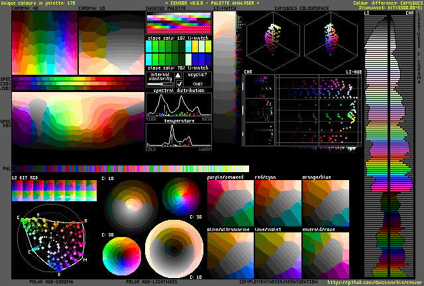Select the left CAM16UCS colourspace cube
Screen dimensions: 424x286
tap(274, 40)
